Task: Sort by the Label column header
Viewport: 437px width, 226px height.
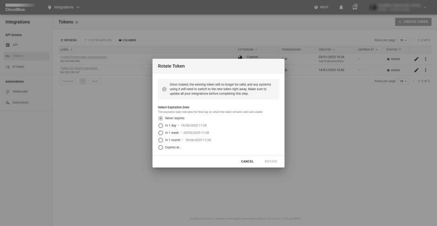Action: [x=66, y=49]
